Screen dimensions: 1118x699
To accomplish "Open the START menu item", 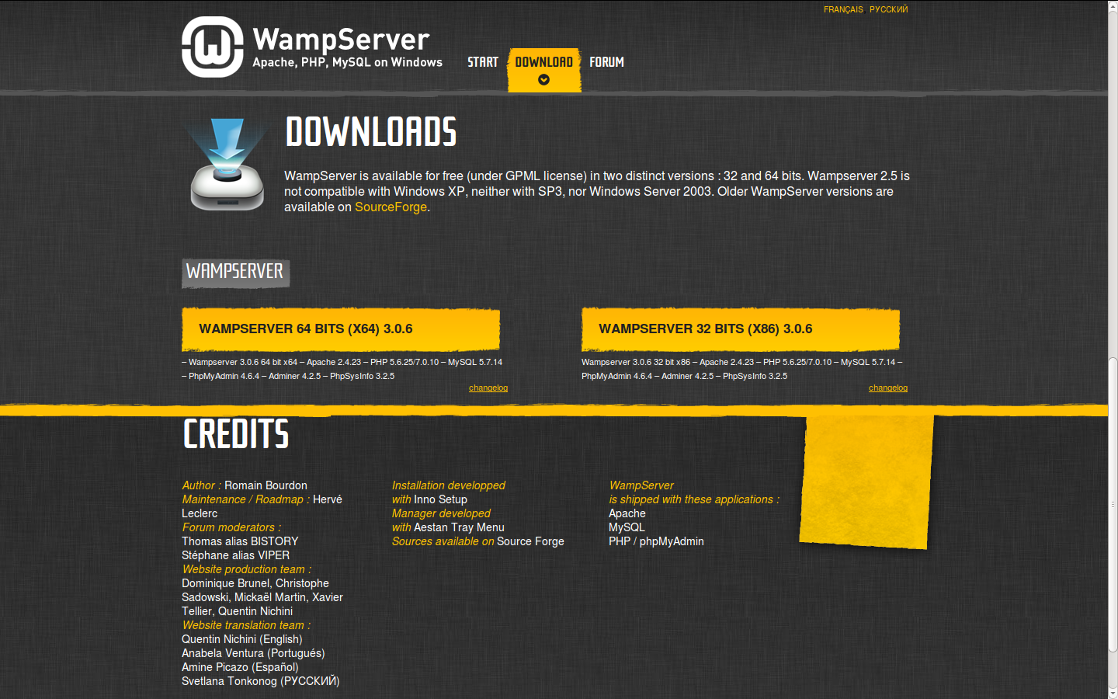I will pyautogui.click(x=483, y=62).
